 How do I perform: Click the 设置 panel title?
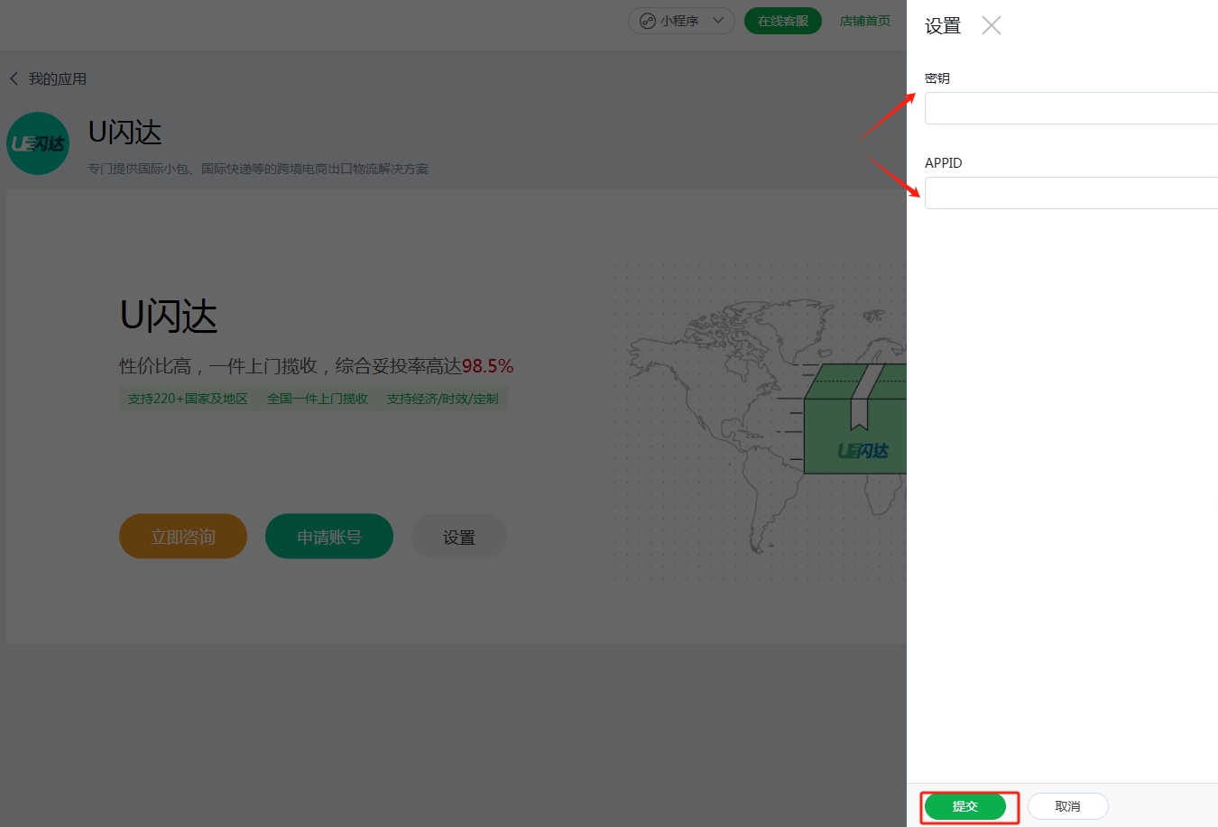tap(943, 26)
